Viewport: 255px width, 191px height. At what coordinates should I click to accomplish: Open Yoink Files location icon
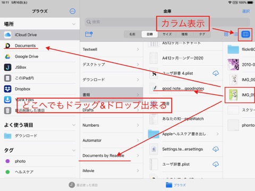tap(7, 100)
